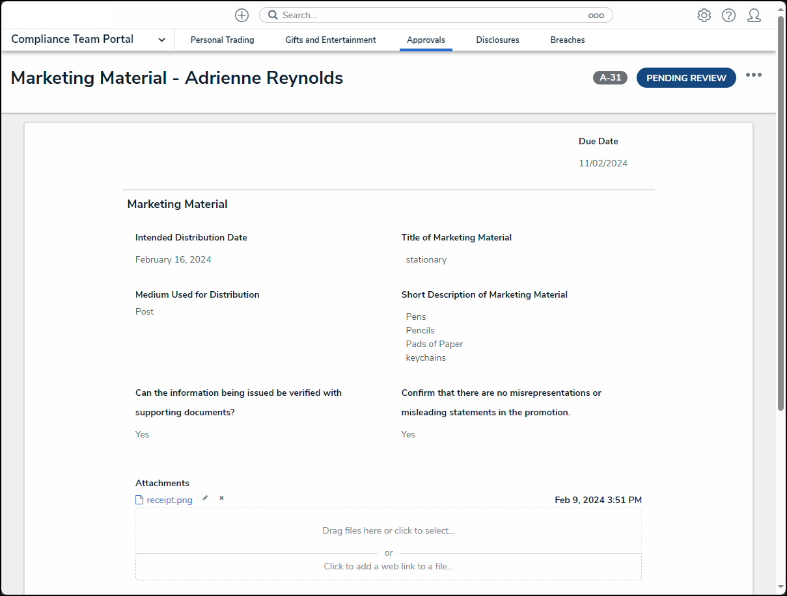Go to the Disclosures tab
This screenshot has width=787, height=596.
[497, 40]
